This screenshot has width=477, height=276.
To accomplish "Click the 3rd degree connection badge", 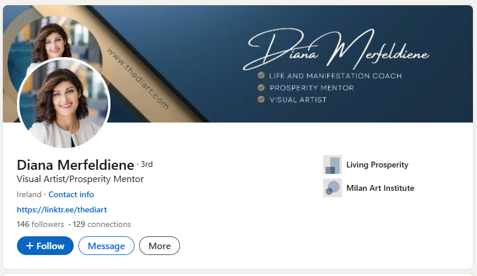I will coord(147,164).
